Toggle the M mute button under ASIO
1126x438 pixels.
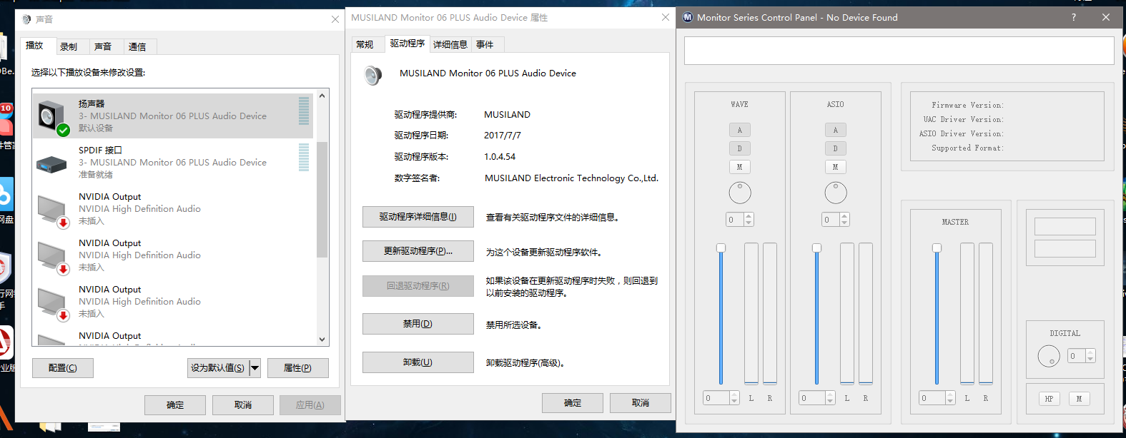[x=835, y=167]
